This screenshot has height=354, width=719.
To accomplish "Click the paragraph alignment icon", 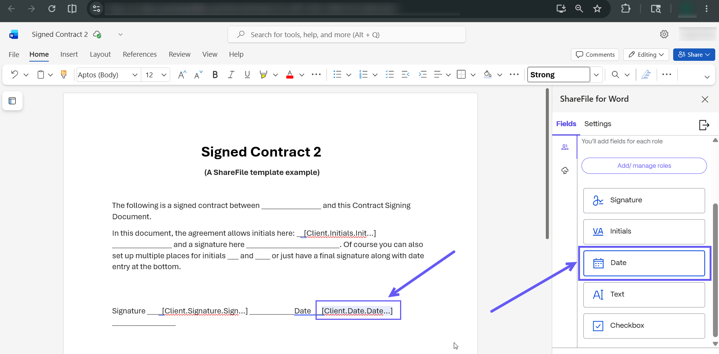I will (438, 74).
